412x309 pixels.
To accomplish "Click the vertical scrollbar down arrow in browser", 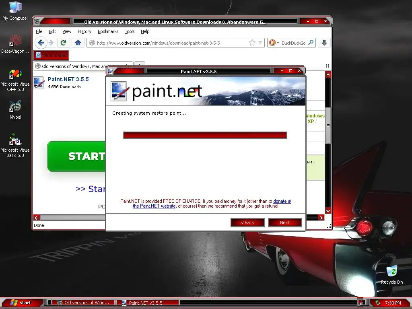I will (328, 211).
